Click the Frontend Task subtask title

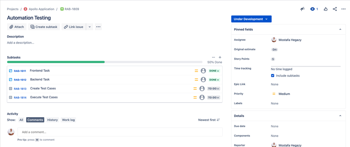pos(40,71)
